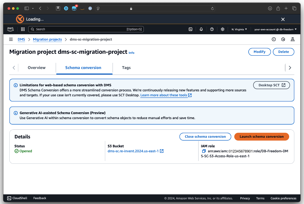
Task: Switch to the Tags tab
Action: [126, 68]
